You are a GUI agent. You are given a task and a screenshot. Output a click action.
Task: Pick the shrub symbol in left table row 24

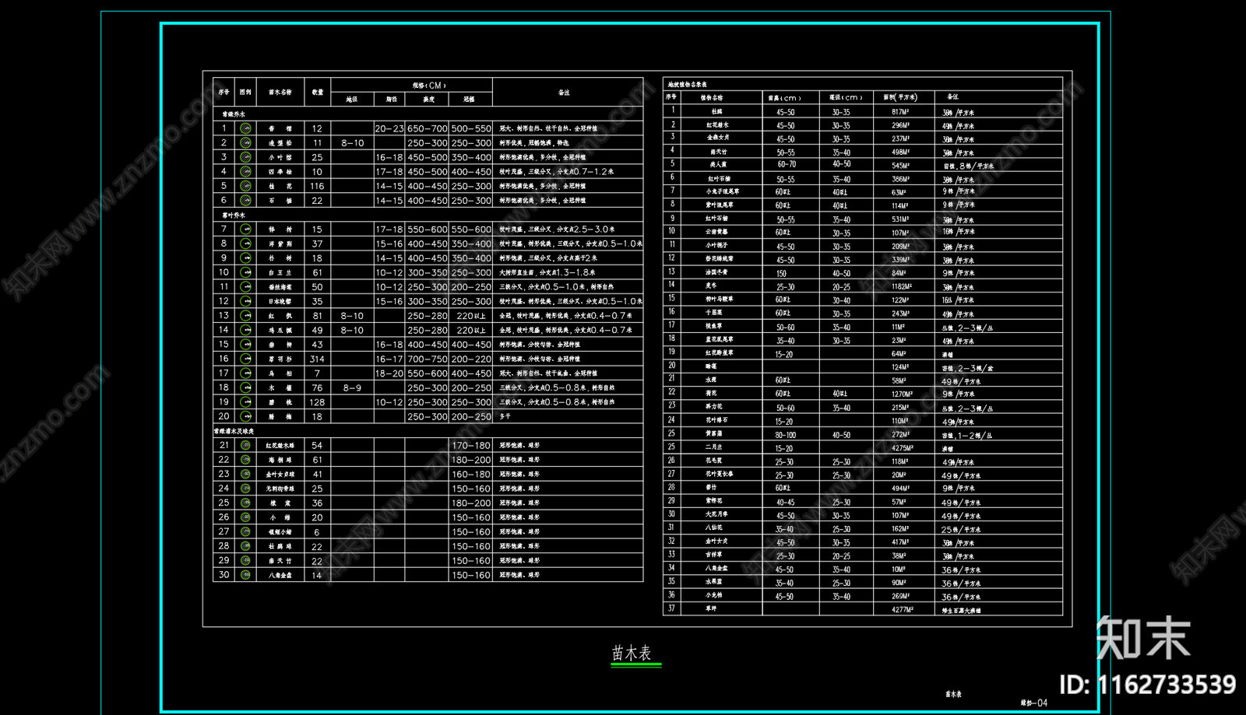coord(245,489)
